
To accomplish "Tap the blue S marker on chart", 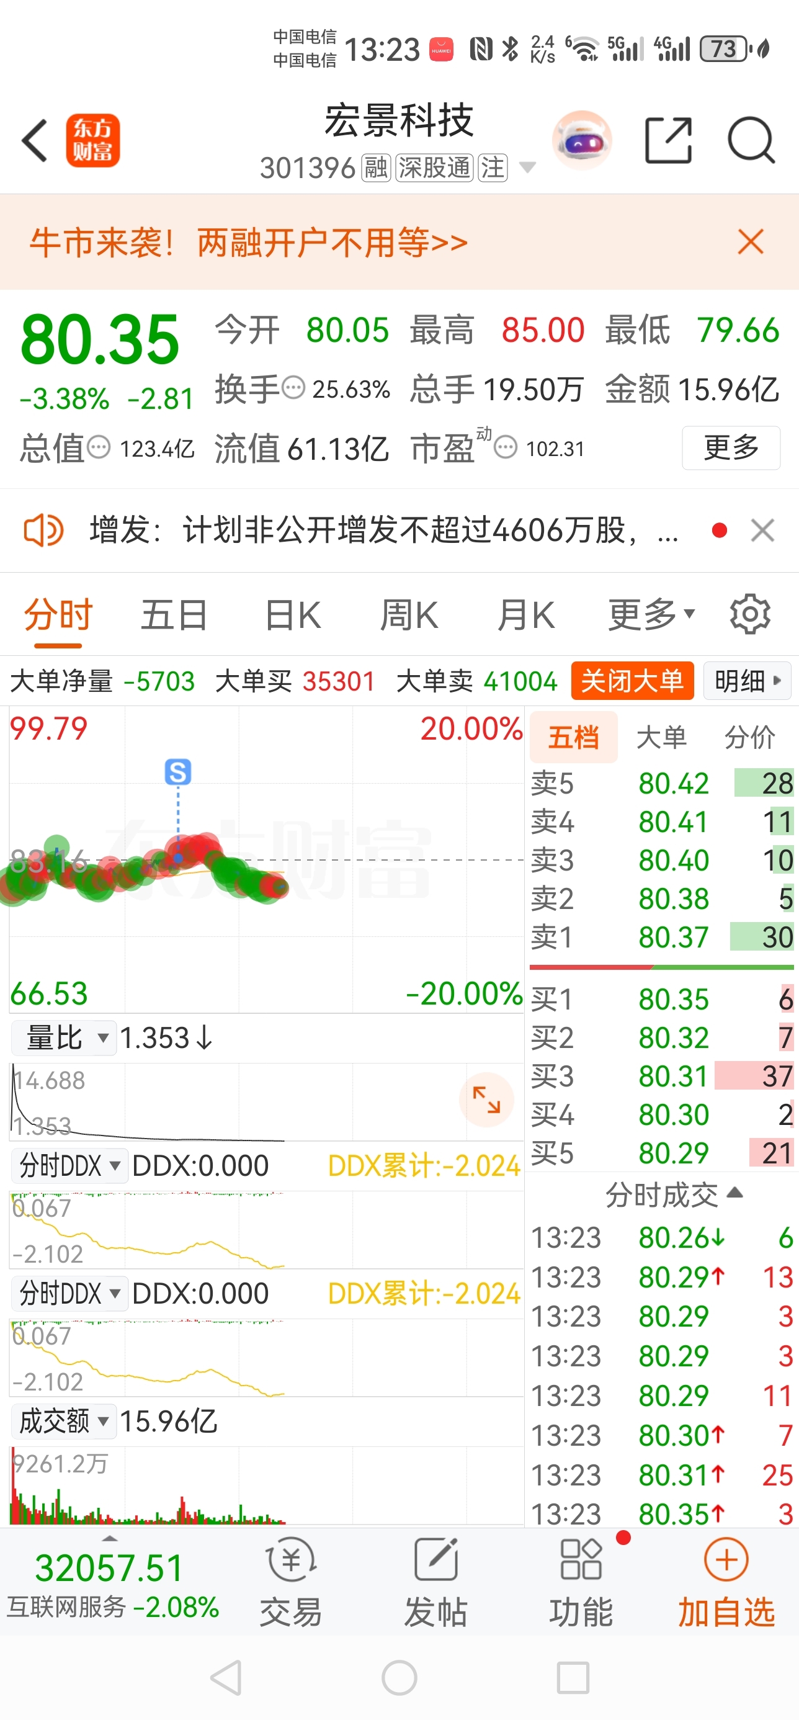I will click(x=177, y=772).
